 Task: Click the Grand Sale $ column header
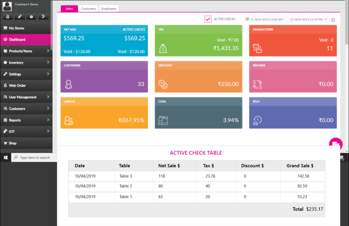300,166
